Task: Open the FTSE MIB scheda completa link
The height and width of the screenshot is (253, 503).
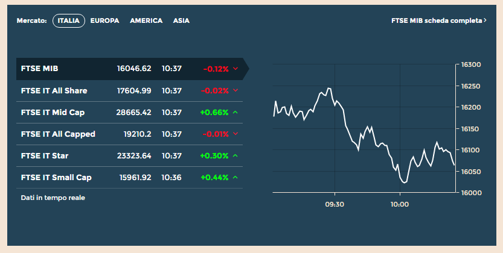Action: click(x=437, y=20)
